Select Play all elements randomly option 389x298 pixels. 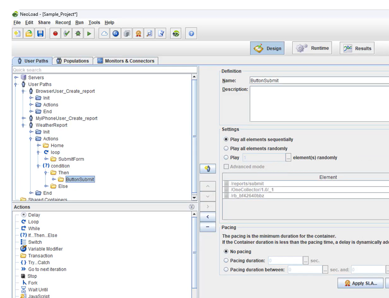(226, 148)
